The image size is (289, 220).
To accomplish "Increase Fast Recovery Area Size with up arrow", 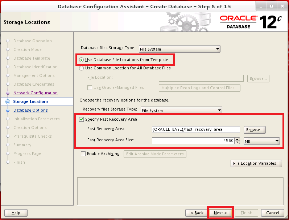I will 238,139.
